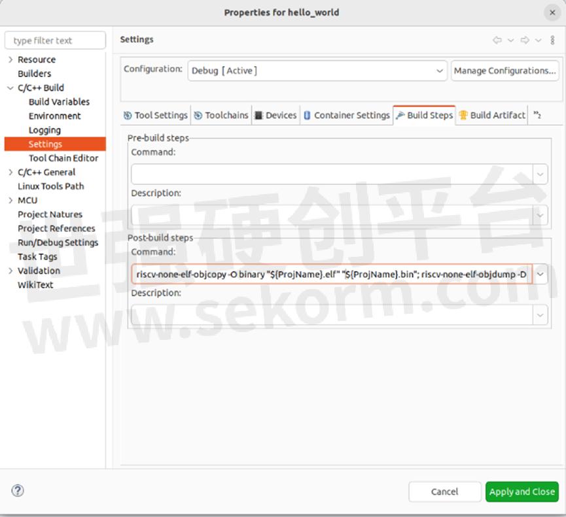Expand the Post-build Description dropdown arrow
This screenshot has height=517, width=566.
[x=540, y=315]
